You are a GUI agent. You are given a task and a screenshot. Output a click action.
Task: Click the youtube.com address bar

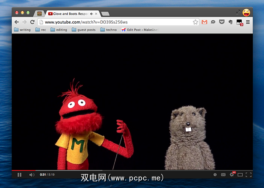click(118, 22)
